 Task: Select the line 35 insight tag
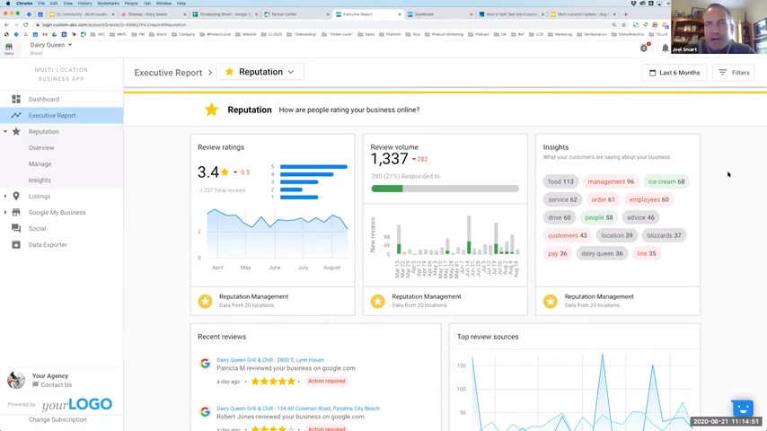pos(646,253)
